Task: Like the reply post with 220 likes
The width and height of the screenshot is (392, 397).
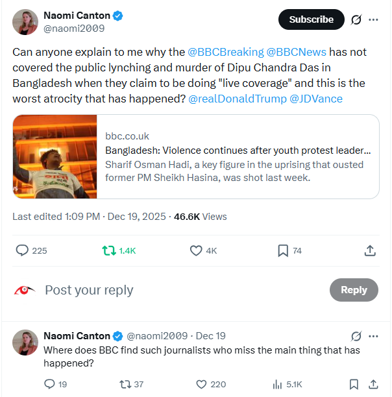Action: 201,384
